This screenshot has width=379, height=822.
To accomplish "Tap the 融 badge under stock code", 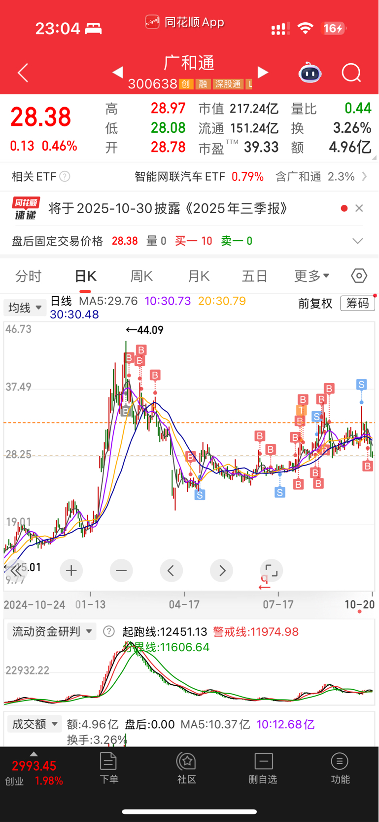I will (x=203, y=84).
